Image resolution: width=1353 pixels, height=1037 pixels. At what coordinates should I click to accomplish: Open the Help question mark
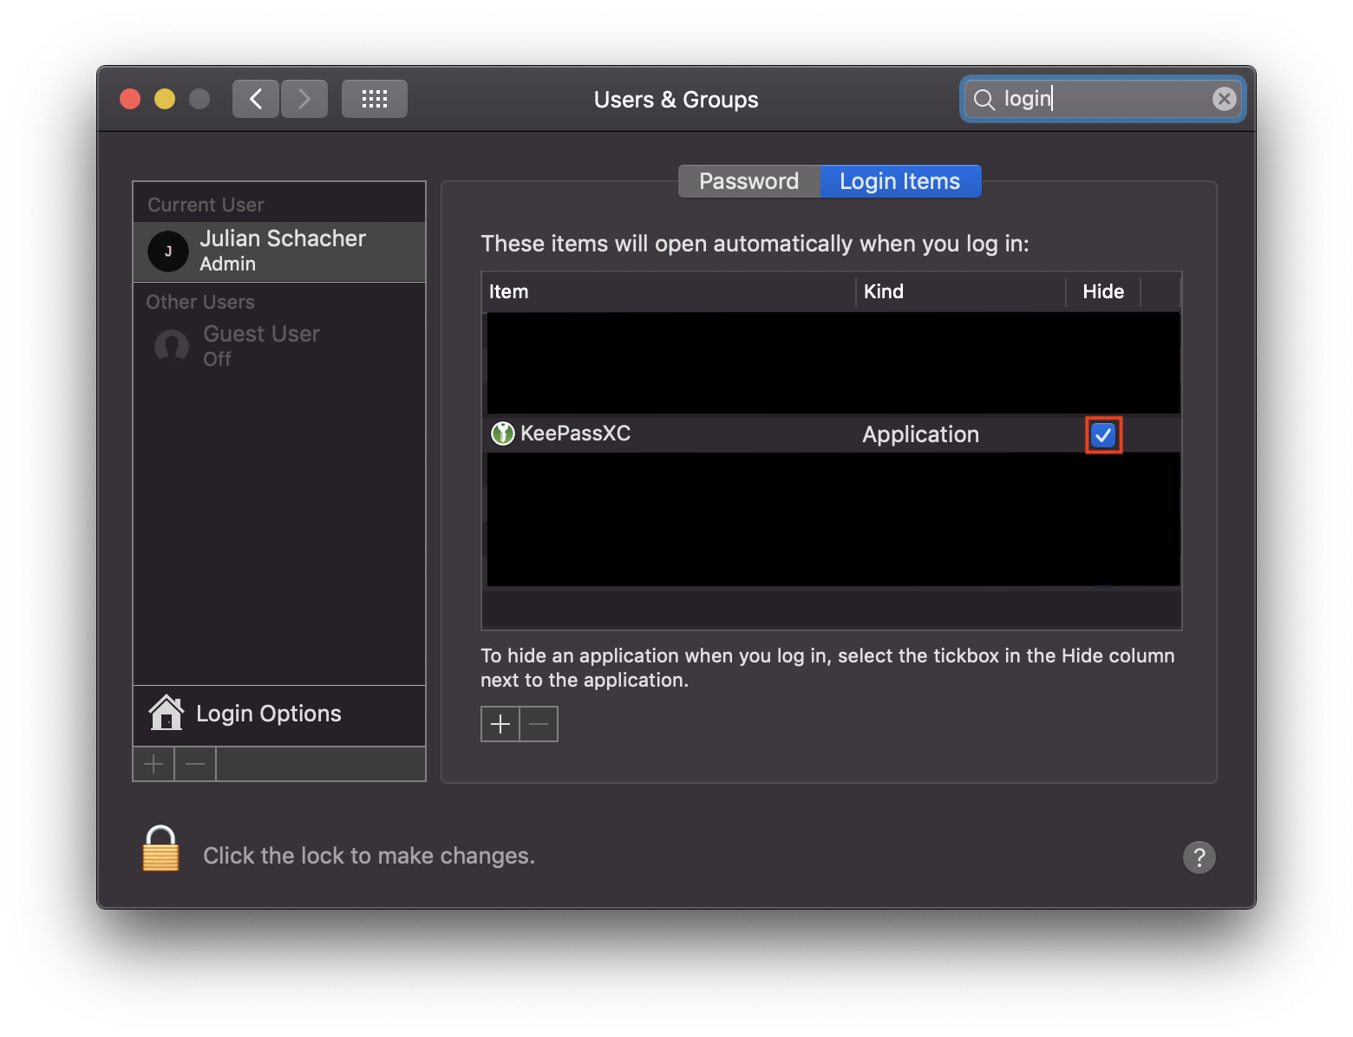[x=1199, y=857]
